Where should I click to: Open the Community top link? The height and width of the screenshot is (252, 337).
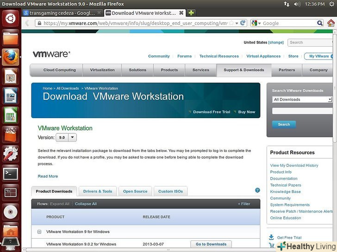click(x=159, y=56)
